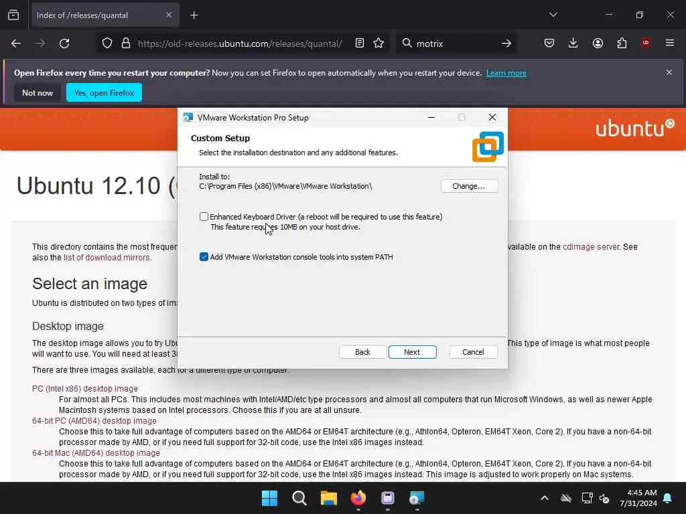Image resolution: width=686 pixels, height=514 pixels.
Task: Open Firefox downloads panel
Action: [573, 43]
